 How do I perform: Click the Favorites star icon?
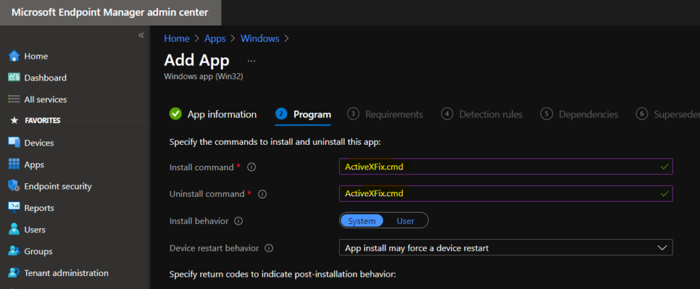[14, 120]
